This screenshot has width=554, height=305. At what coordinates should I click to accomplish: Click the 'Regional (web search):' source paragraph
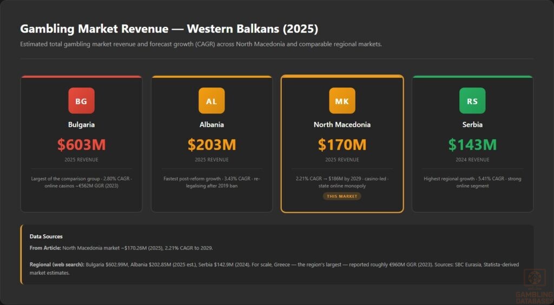[x=274, y=269]
